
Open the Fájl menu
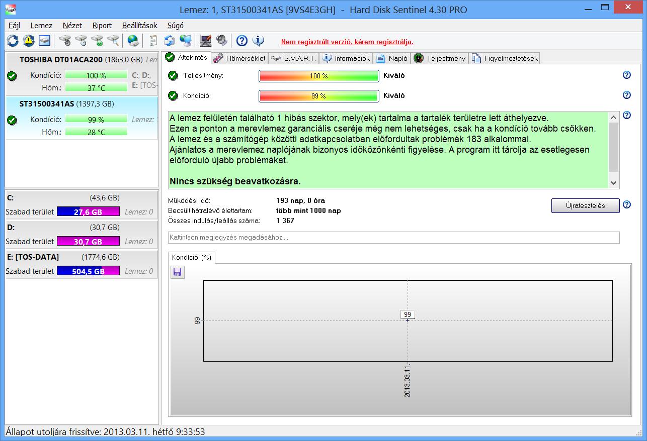15,26
